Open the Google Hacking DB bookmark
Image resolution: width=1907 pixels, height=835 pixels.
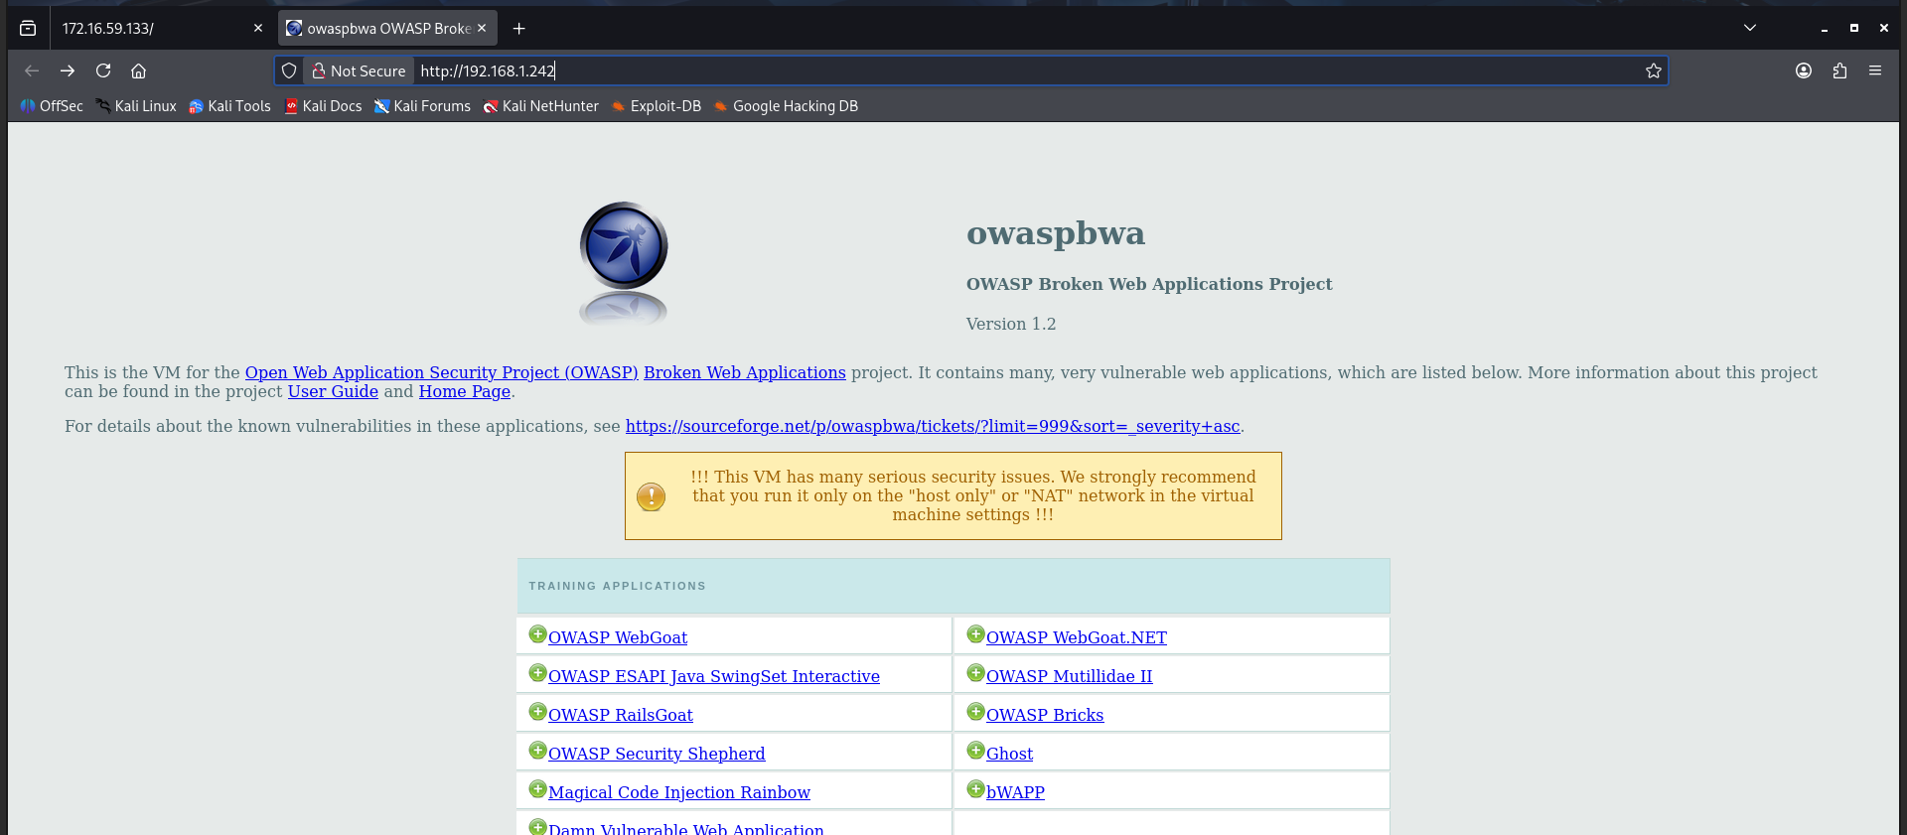tap(786, 106)
